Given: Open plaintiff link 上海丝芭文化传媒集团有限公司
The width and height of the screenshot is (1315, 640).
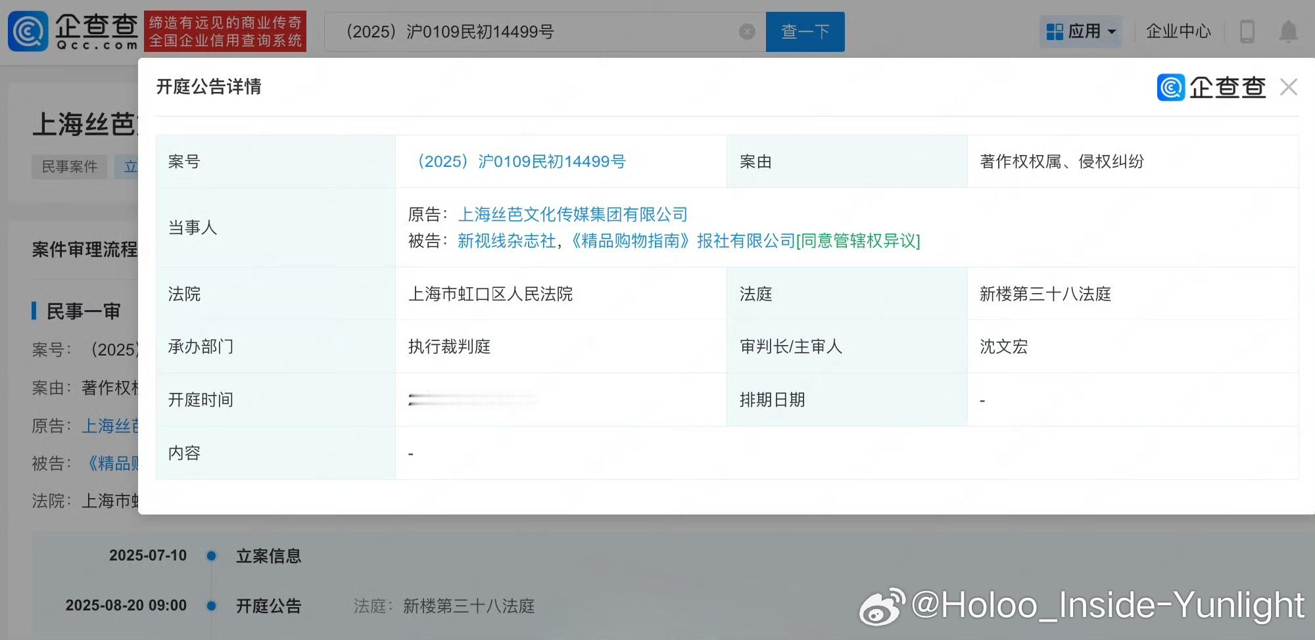Looking at the screenshot, I should click(573, 214).
